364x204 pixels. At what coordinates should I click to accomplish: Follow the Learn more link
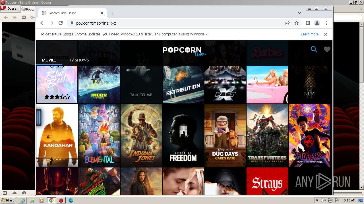coord(310,34)
